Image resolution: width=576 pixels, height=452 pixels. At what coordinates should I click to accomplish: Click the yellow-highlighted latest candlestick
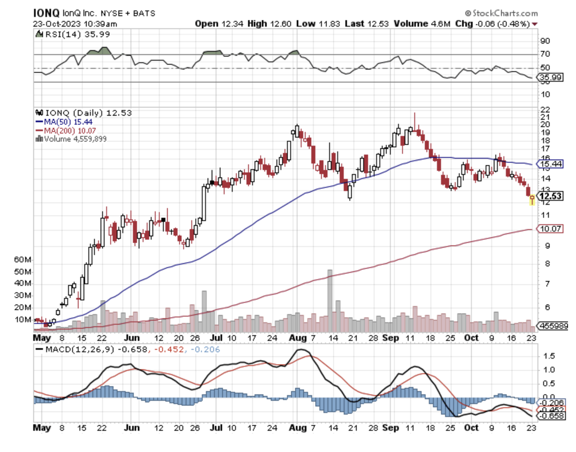(532, 198)
